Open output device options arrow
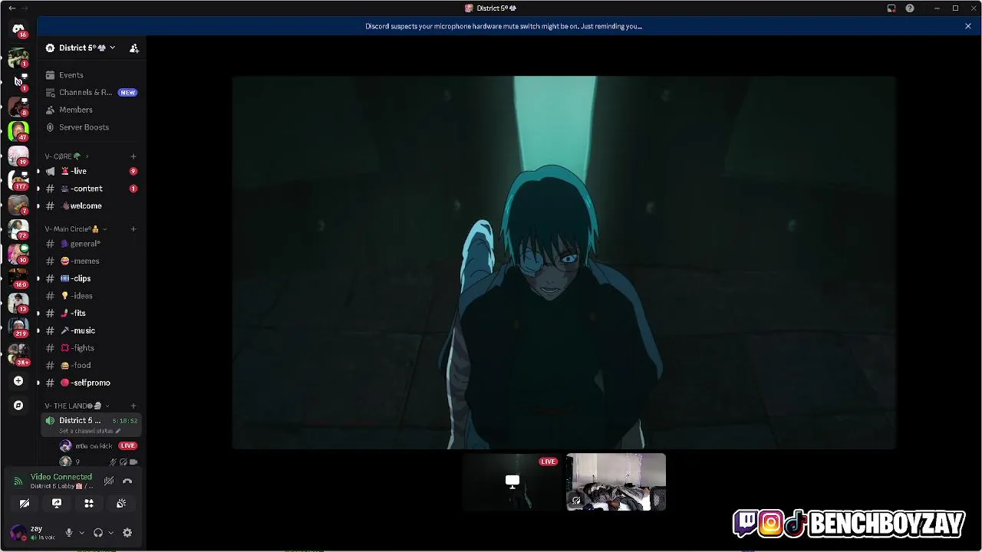The image size is (982, 552). pos(110,533)
